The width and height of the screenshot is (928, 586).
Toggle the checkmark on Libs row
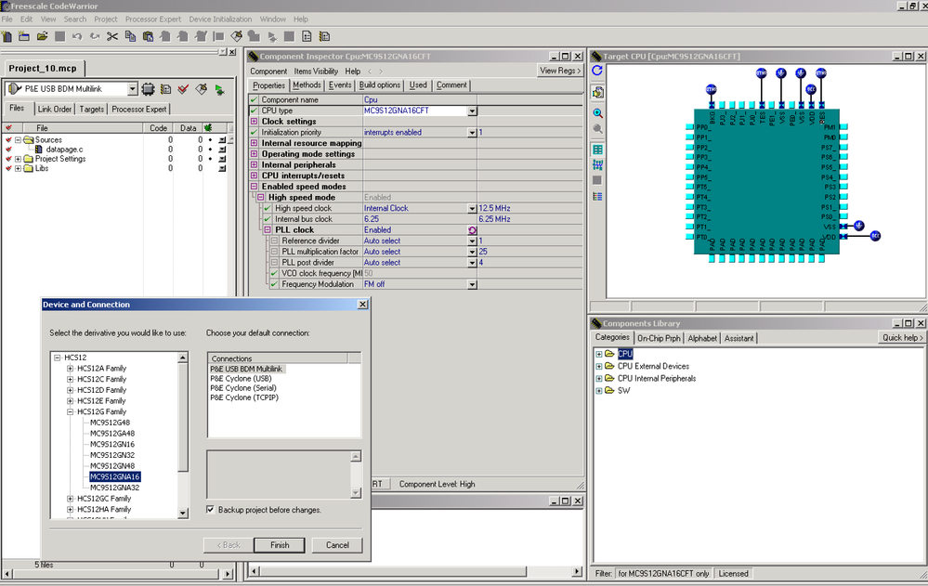(8, 169)
